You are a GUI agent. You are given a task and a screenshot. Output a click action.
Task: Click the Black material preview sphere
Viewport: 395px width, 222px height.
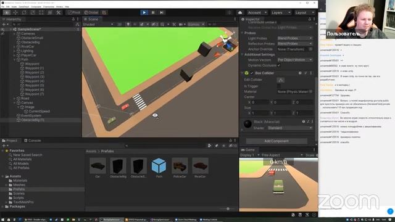click(247, 124)
